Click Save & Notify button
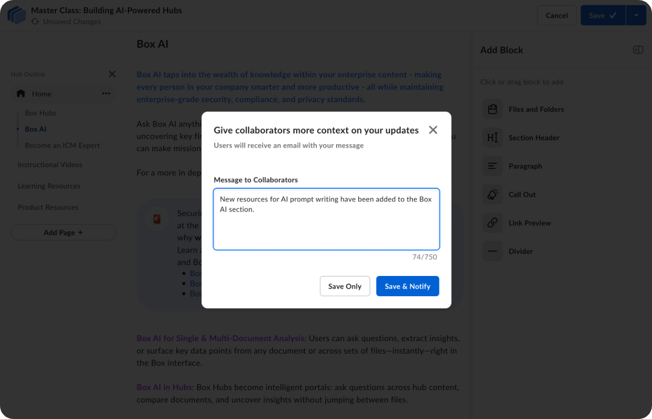 pyautogui.click(x=407, y=286)
